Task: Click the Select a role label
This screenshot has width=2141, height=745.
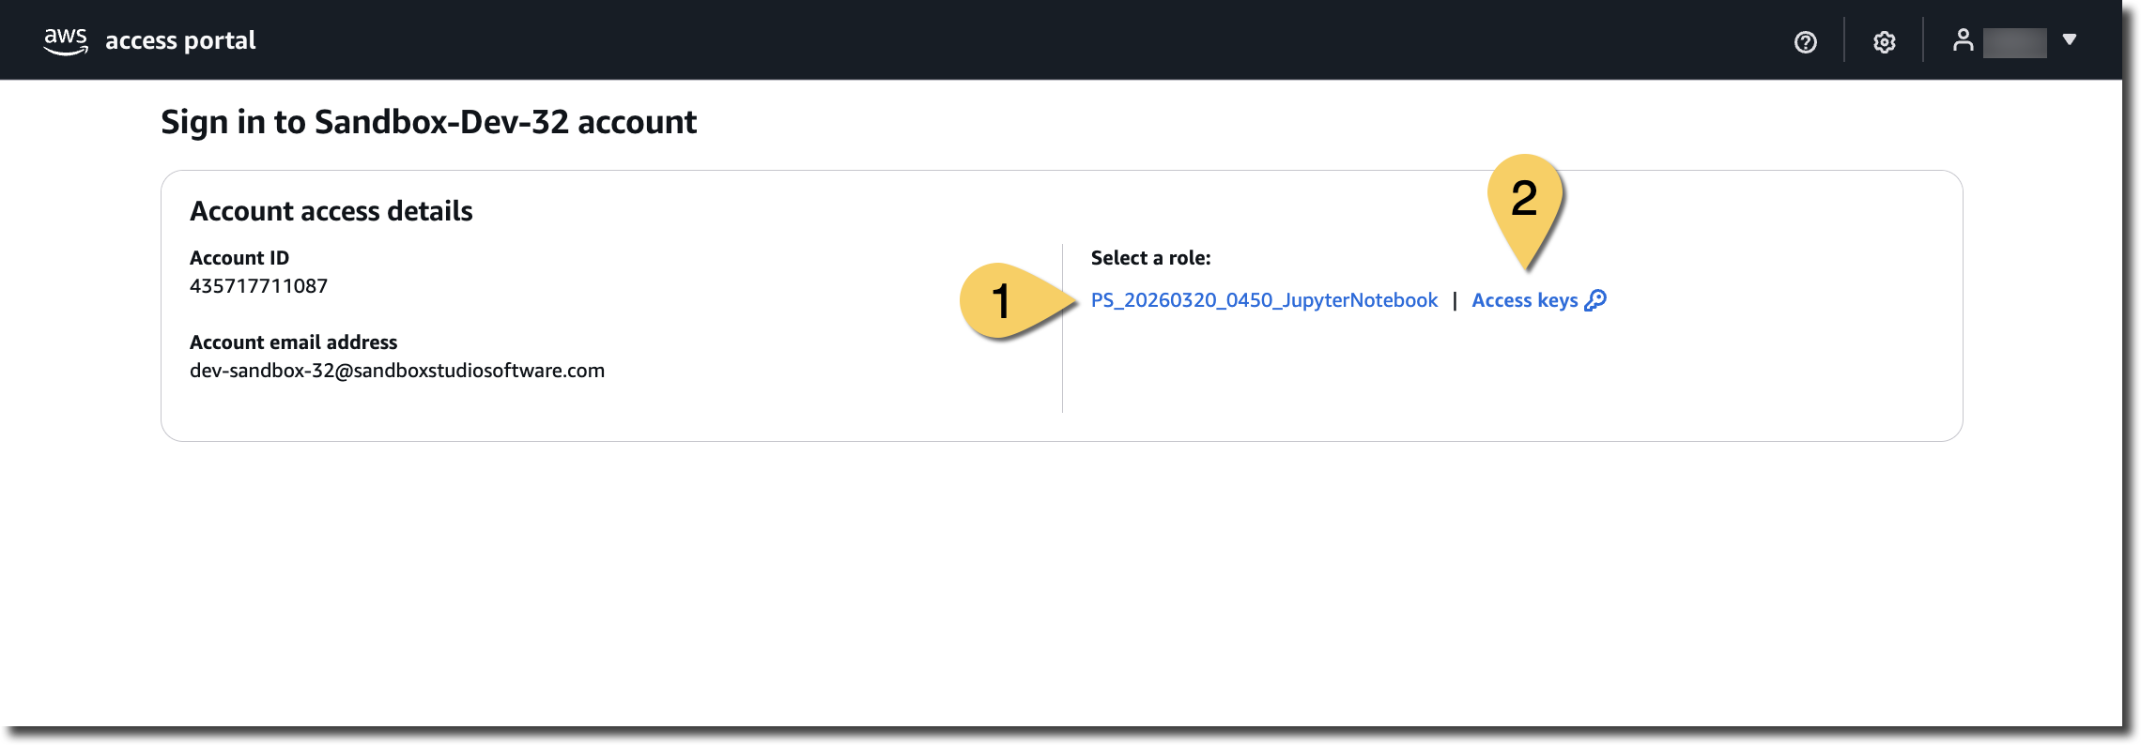Action: point(1150,258)
